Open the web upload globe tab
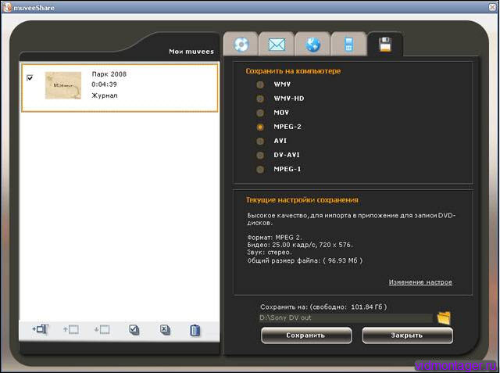This screenshot has width=500, height=373. click(313, 45)
